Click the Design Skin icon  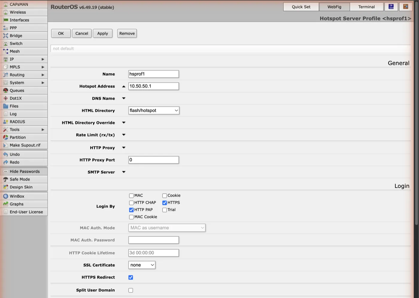[5, 187]
